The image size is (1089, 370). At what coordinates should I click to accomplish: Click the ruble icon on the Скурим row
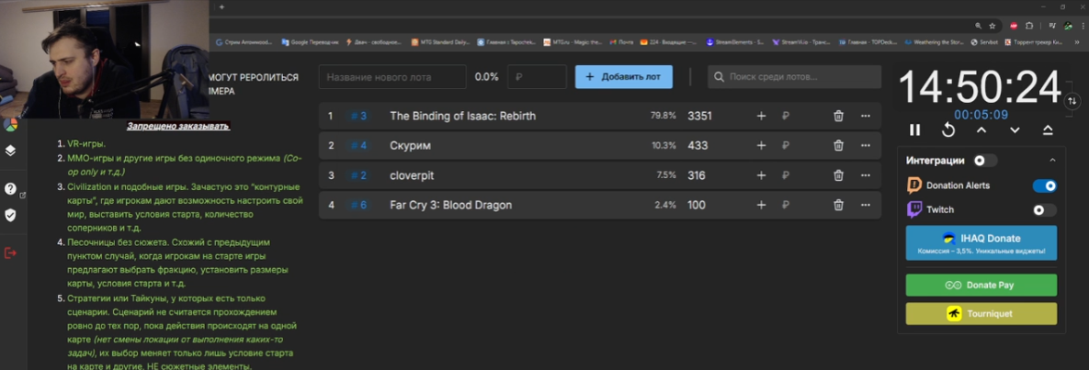[x=786, y=146]
